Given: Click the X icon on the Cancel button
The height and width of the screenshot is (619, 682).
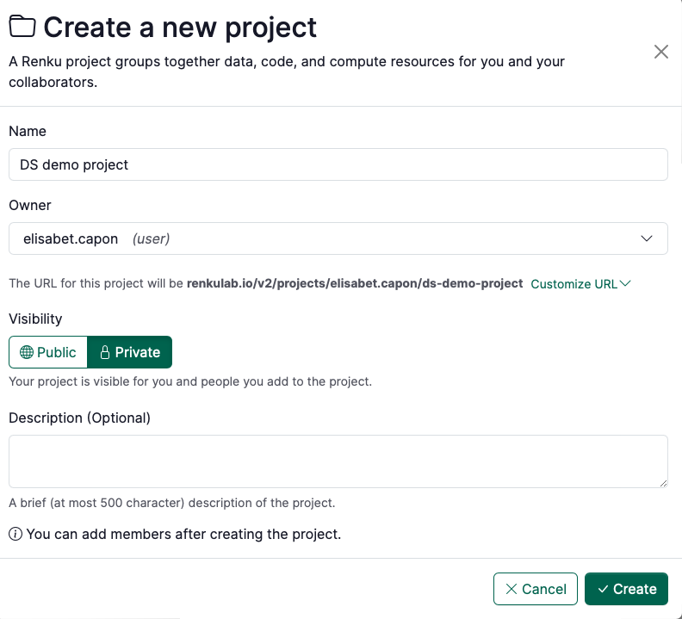Looking at the screenshot, I should coord(512,589).
